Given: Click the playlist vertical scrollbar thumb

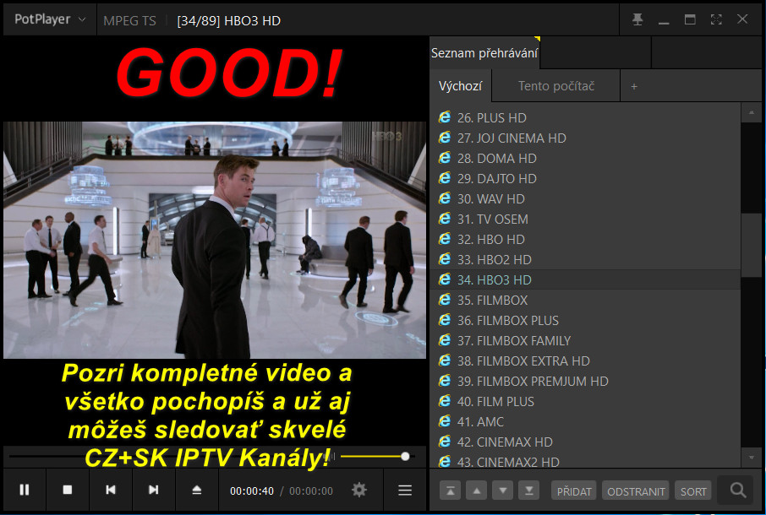Looking at the screenshot, I should pos(752,246).
